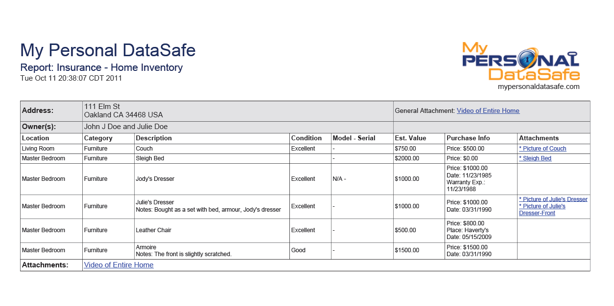Click the Condition column header
Image resolution: width=614 pixels, height=306 pixels.
click(307, 138)
